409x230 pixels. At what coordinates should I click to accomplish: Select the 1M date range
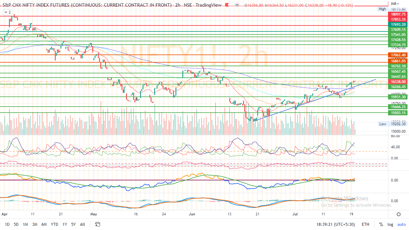click(x=25, y=224)
